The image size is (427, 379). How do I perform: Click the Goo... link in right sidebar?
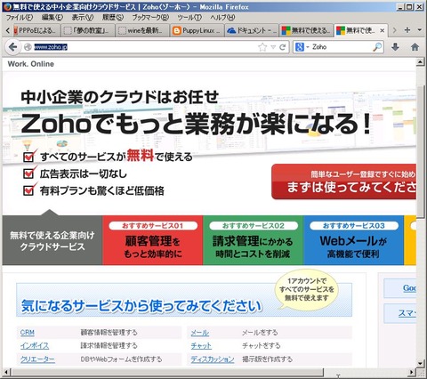coord(409,288)
